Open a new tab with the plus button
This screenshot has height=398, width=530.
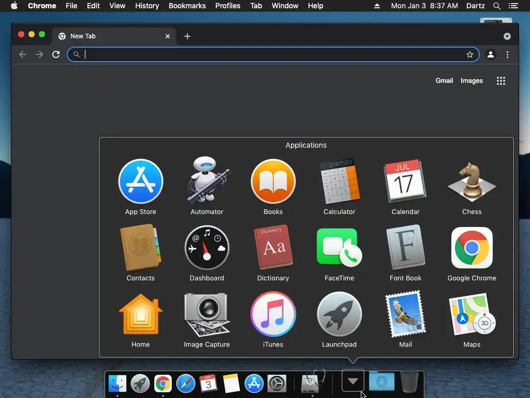pyautogui.click(x=187, y=36)
